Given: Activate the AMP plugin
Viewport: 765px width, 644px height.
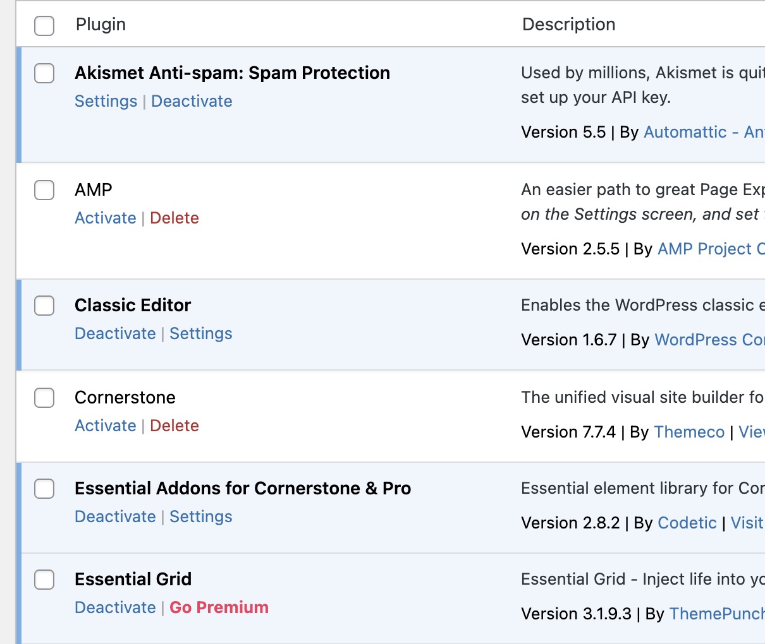Looking at the screenshot, I should [x=106, y=218].
